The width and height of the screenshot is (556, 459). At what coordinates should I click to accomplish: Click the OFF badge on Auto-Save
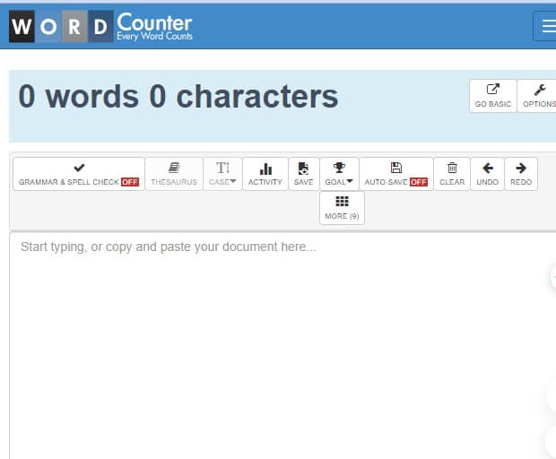click(419, 182)
